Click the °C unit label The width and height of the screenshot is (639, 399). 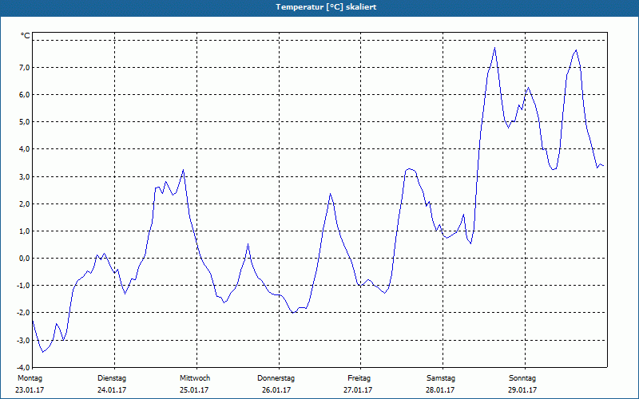[x=25, y=36]
